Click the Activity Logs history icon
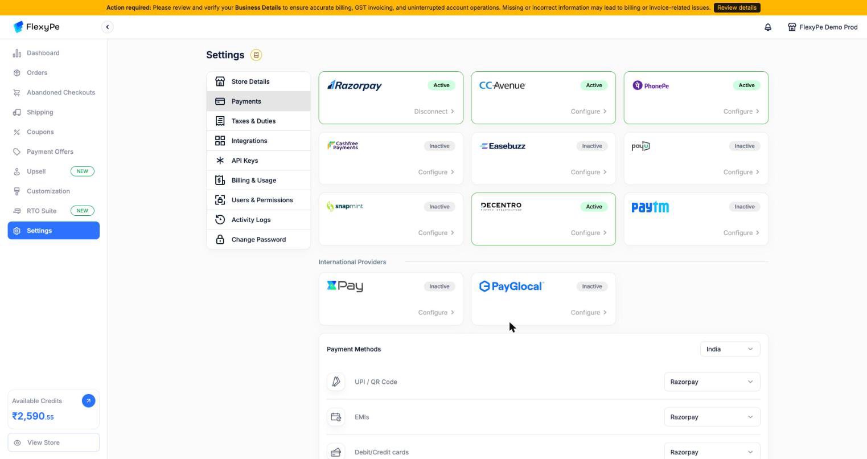Viewport: 867px width, 459px height. (x=220, y=220)
